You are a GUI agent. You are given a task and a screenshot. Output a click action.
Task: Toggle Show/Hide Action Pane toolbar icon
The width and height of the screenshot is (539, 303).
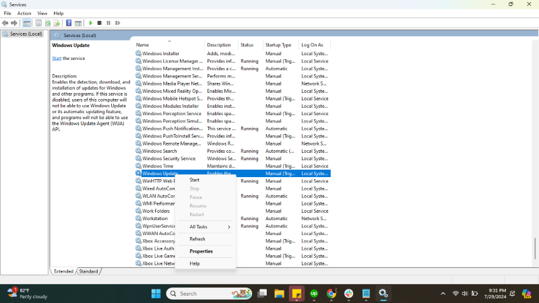tap(78, 23)
